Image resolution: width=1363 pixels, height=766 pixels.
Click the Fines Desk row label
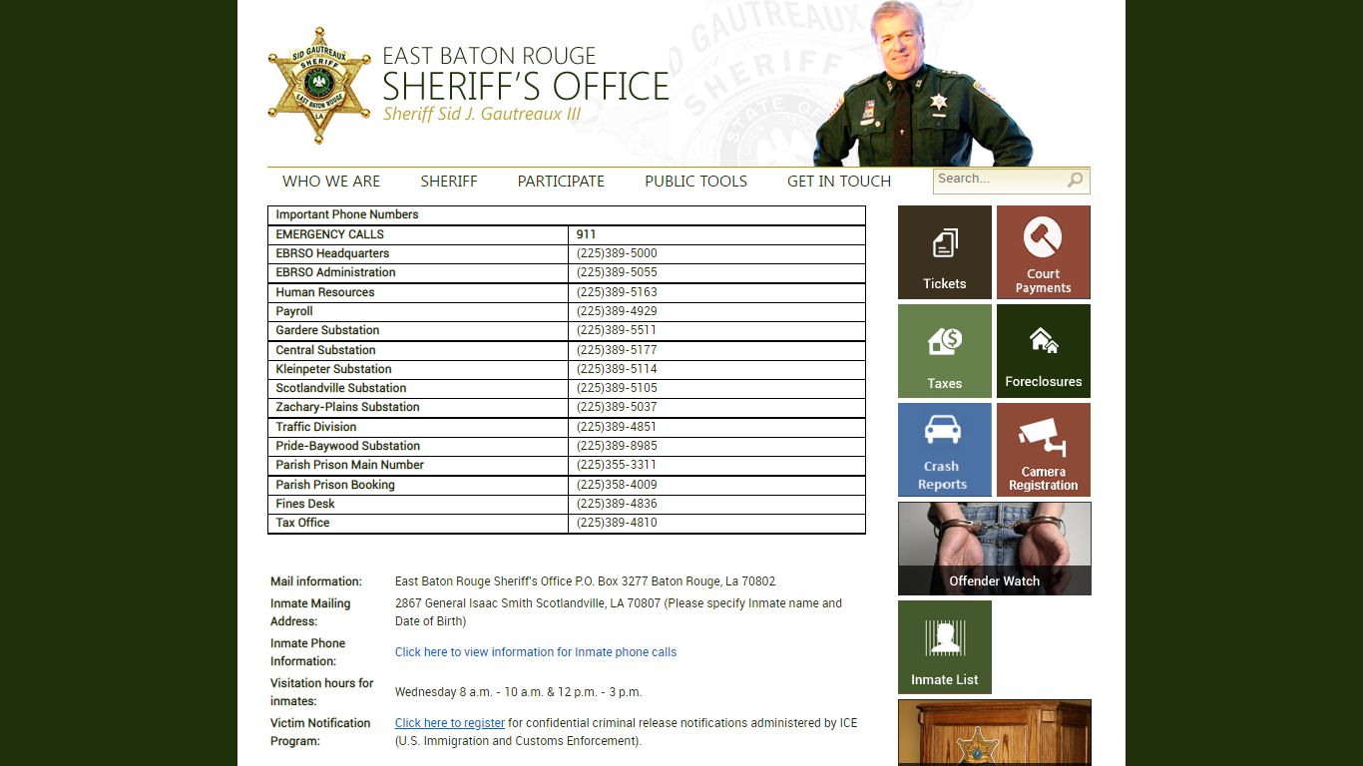coord(305,504)
